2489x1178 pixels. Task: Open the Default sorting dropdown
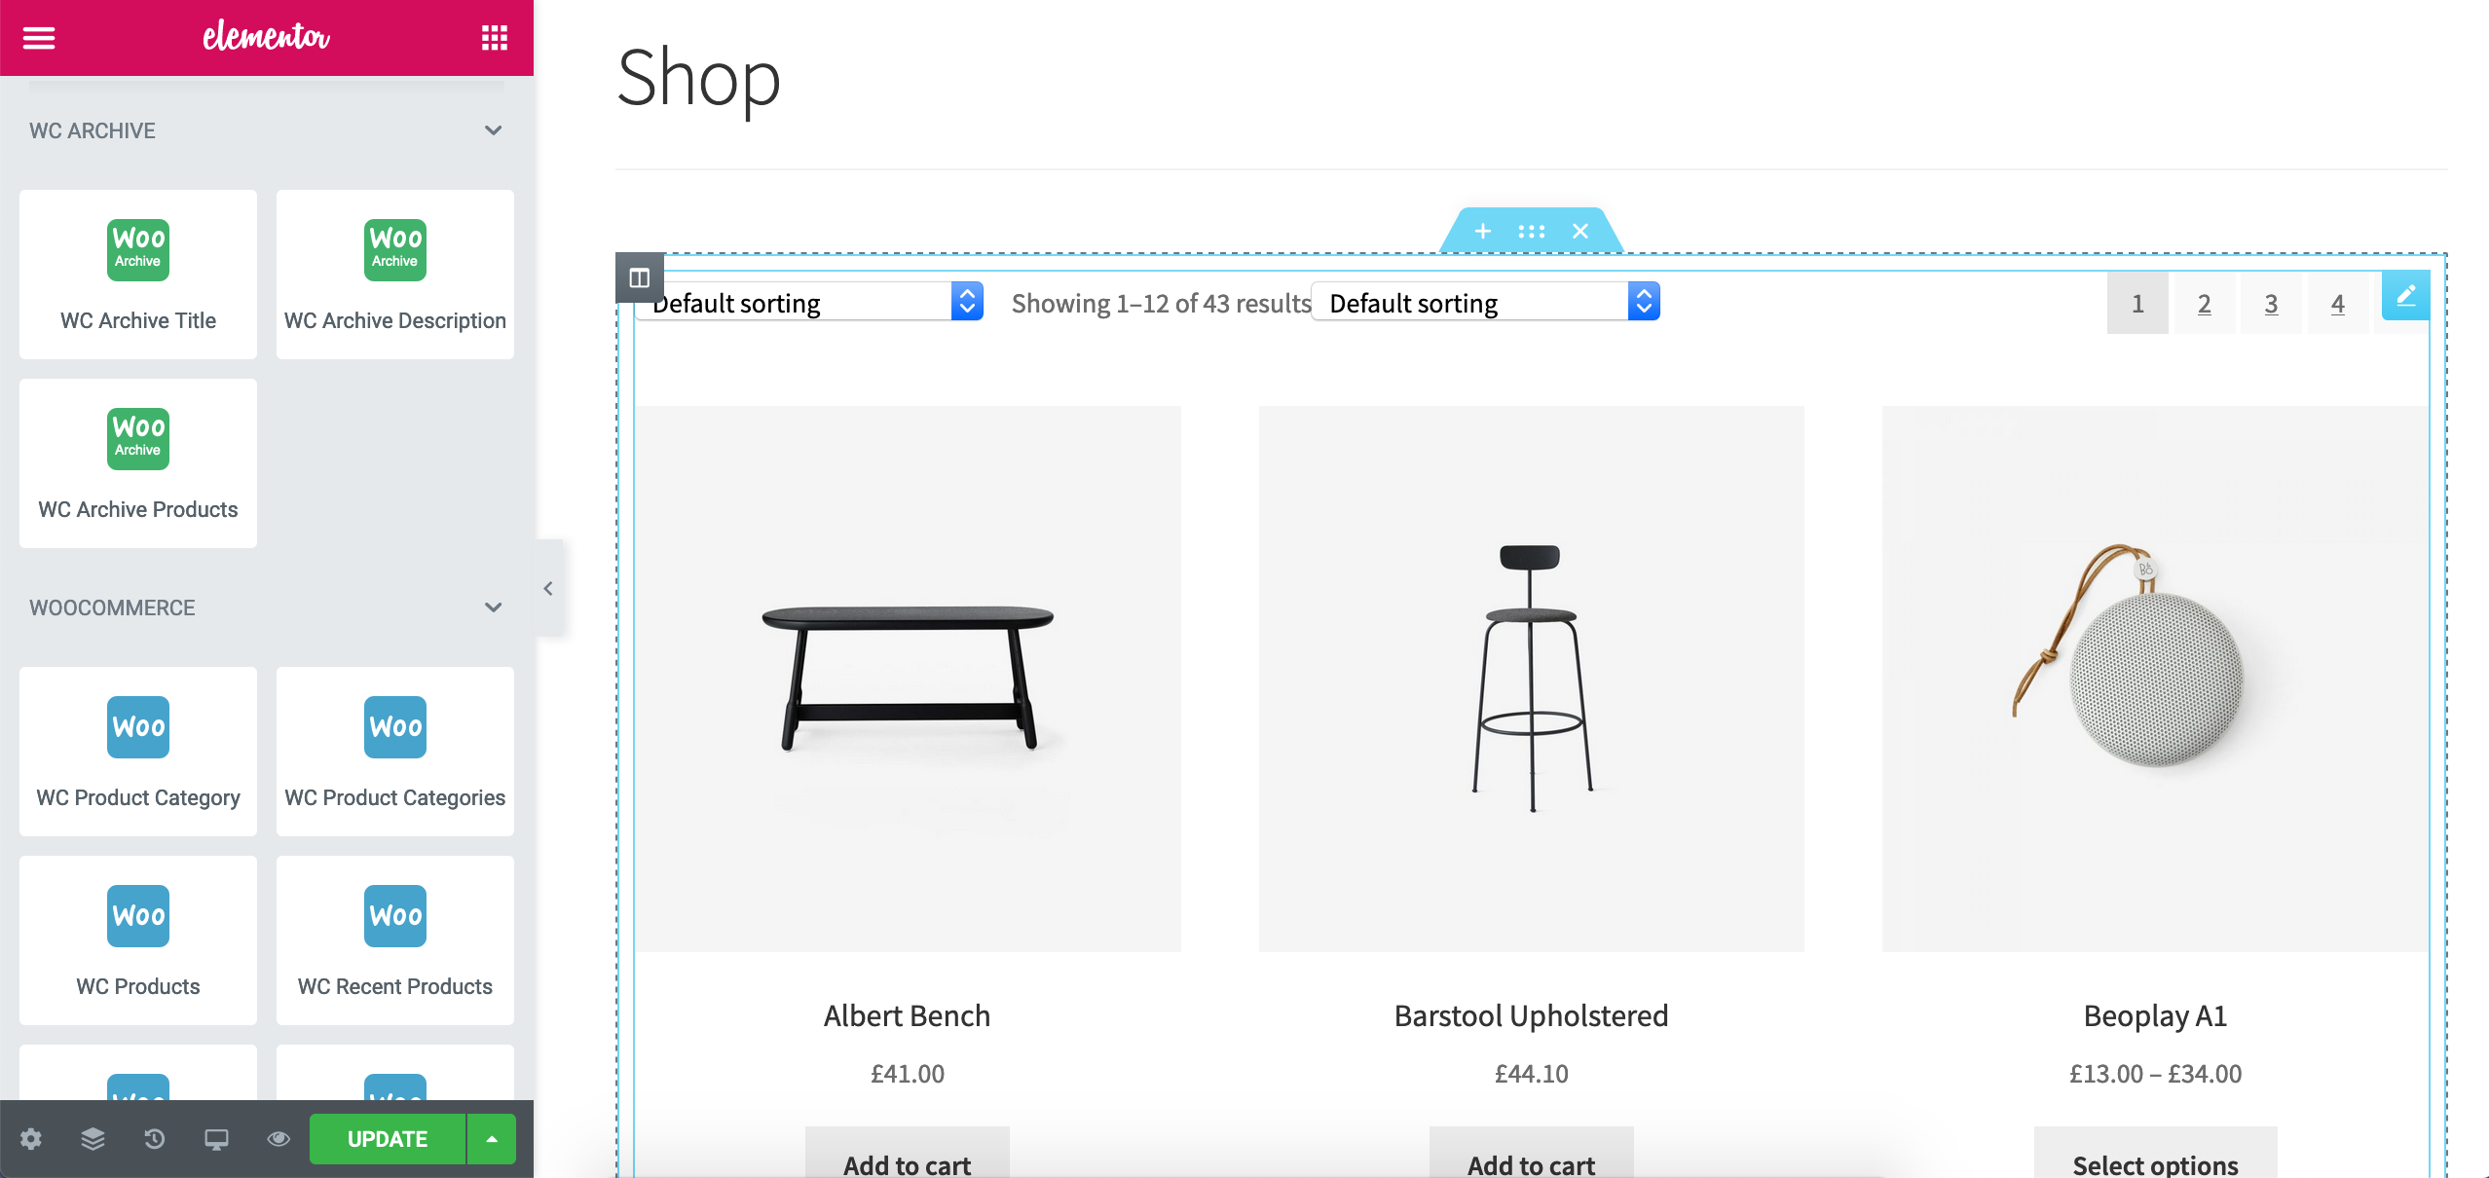point(809,303)
